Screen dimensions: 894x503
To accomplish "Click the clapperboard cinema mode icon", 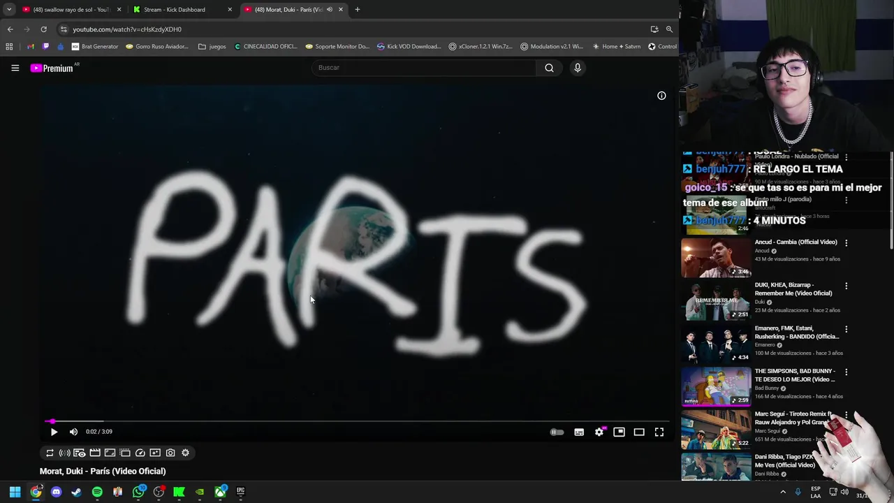I will click(95, 453).
